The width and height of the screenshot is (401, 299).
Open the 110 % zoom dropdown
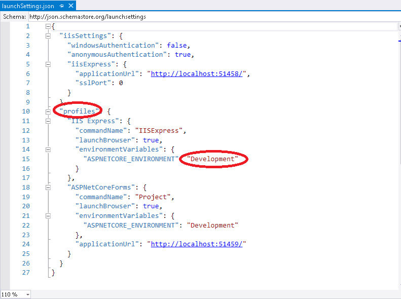click(x=27, y=294)
